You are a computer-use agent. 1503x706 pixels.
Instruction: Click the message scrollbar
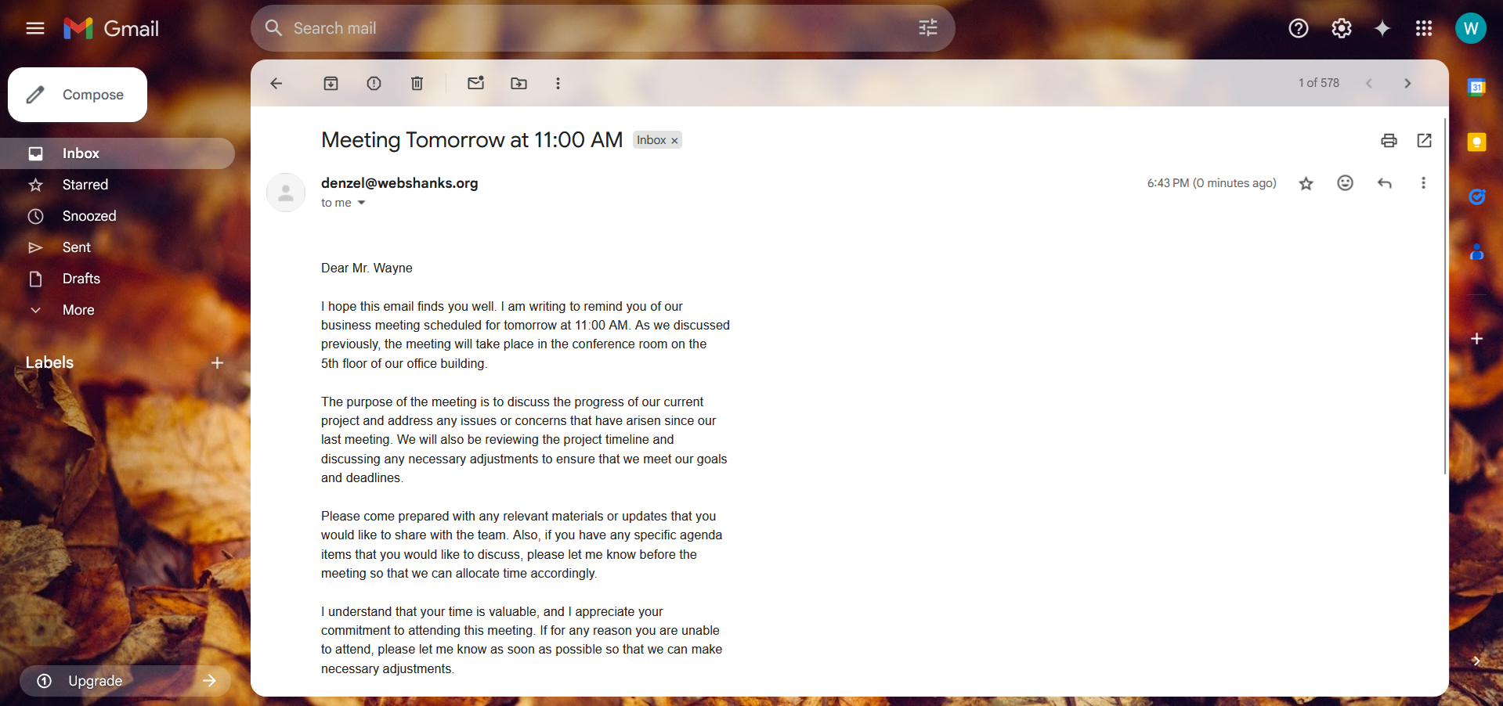pyautogui.click(x=1445, y=296)
